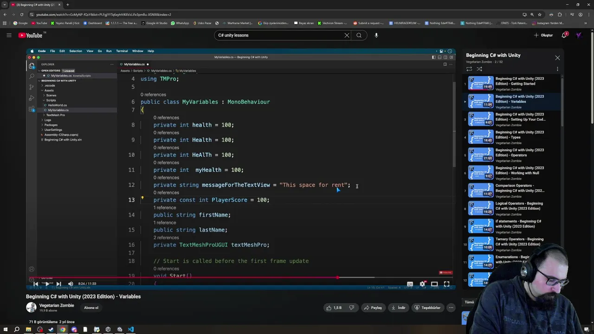
Task: Open the Beyaz ekran bookmark
Action: [x=304, y=23]
